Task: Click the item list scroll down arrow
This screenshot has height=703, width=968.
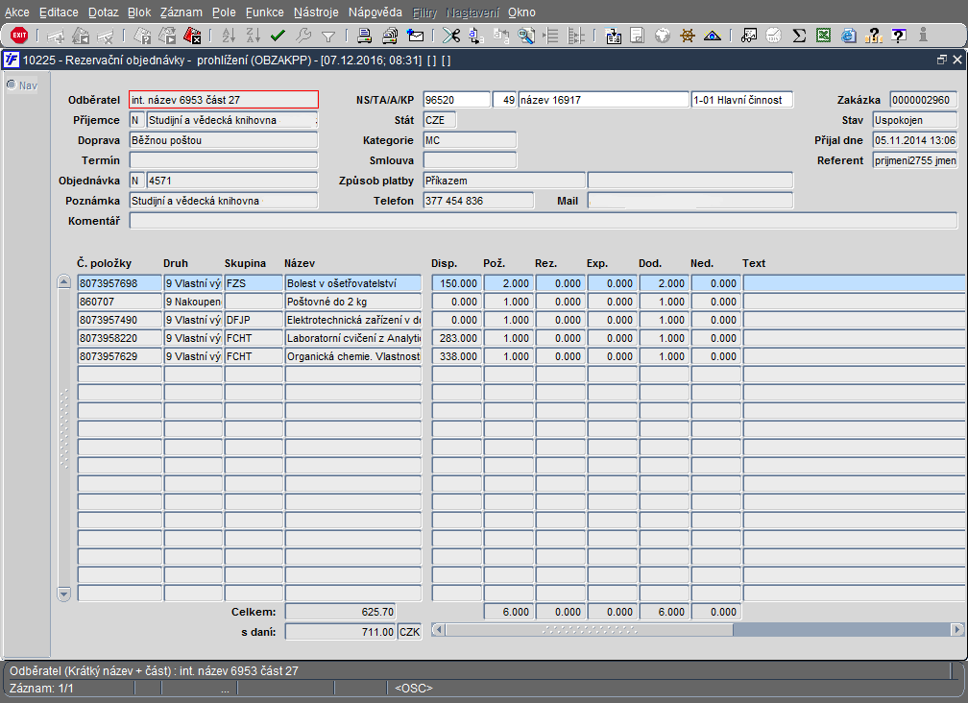Action: click(63, 594)
